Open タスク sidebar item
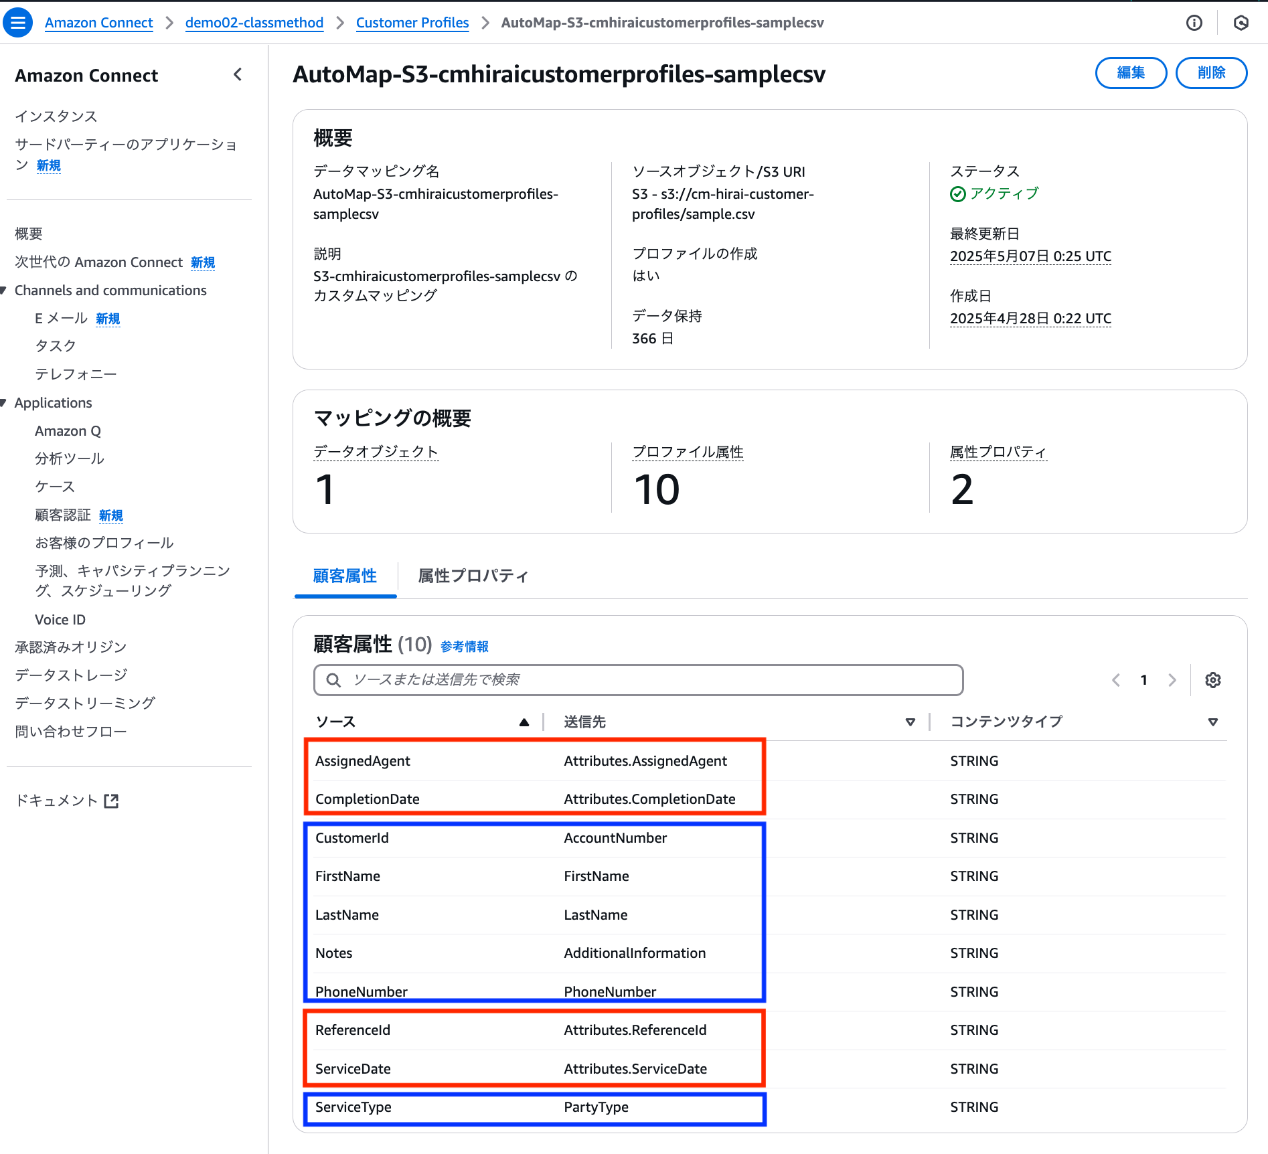 coord(56,346)
